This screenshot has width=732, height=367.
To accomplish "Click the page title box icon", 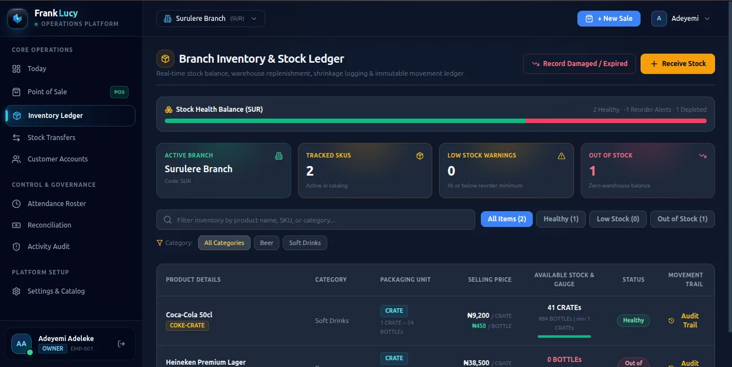I will (x=165, y=59).
